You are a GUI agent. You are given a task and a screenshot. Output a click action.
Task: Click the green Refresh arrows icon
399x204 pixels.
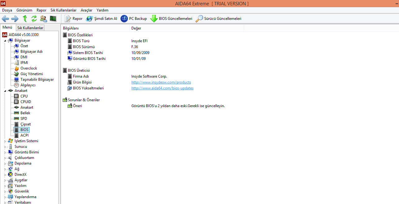coord(34,19)
